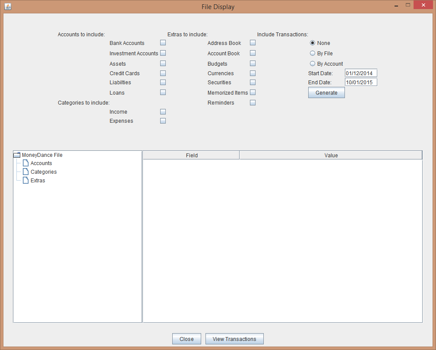
Task: Click the Categories to include heading
Action: pos(84,103)
